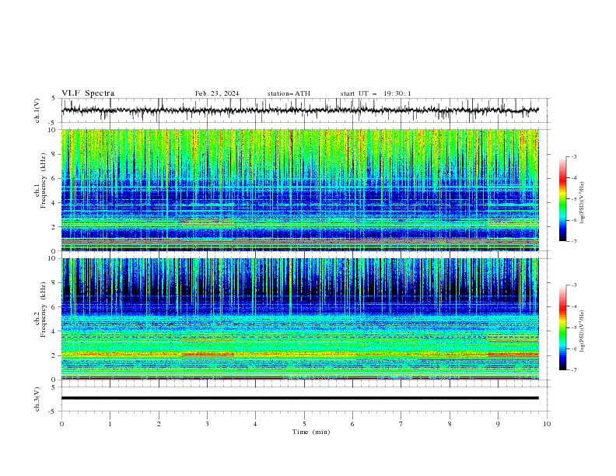The width and height of the screenshot is (616, 476).
Task: Click the time axis tick label "1"
Action: (x=110, y=424)
